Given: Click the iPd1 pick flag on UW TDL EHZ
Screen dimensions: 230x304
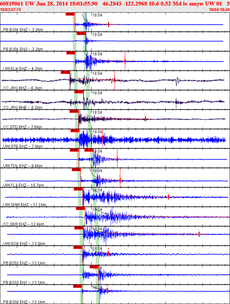Looking at the screenshot, I should click(74, 150).
